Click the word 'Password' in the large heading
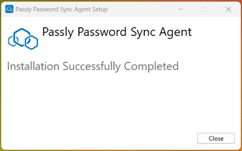This screenshot has width=242, height=151. click(102, 32)
